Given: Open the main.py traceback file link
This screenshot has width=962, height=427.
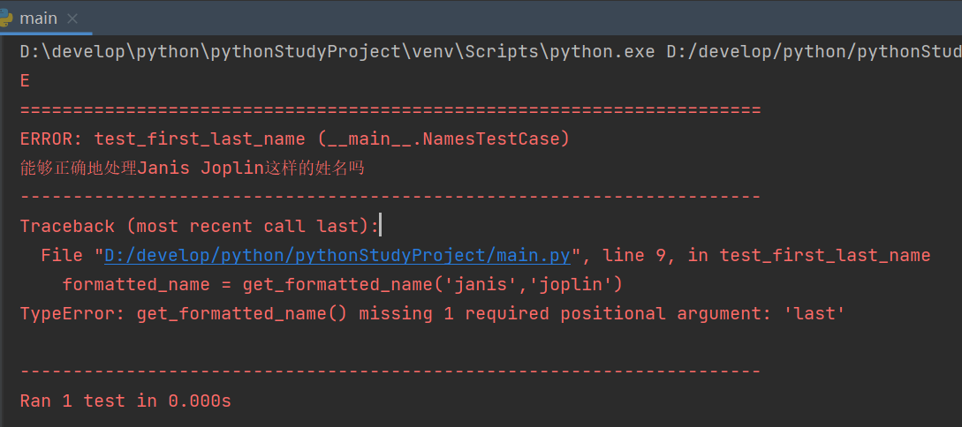Looking at the screenshot, I should [337, 256].
